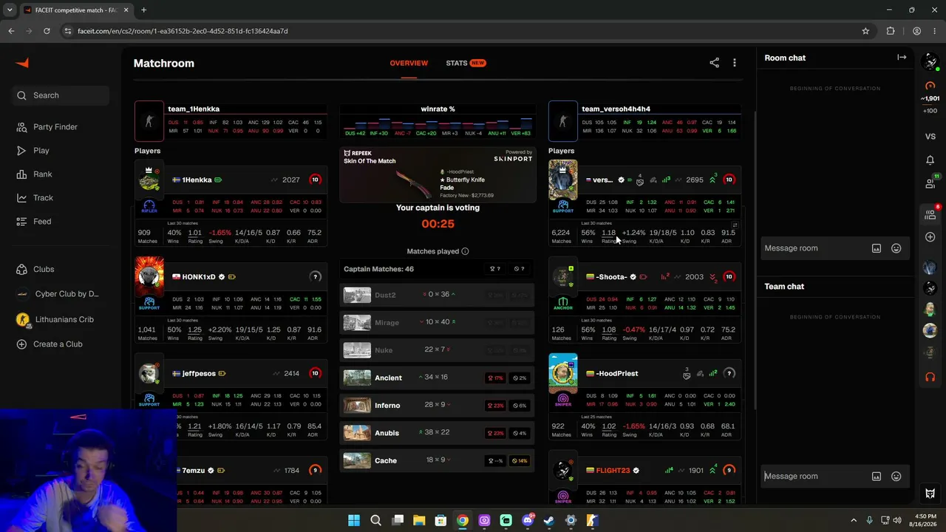Click the plus icon to add party member

pyautogui.click(x=930, y=237)
